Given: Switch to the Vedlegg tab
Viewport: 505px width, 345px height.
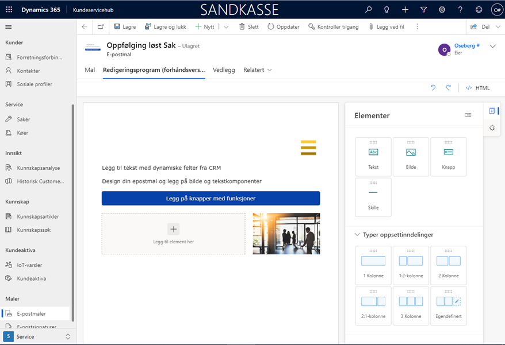Looking at the screenshot, I should (223, 69).
